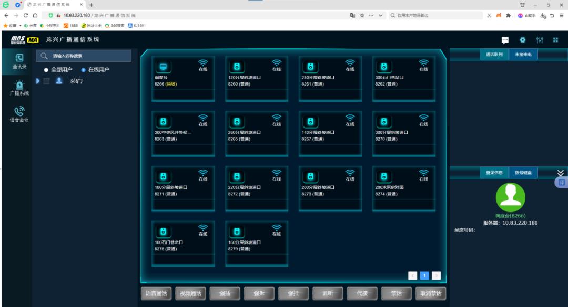The image size is (568, 307).
Task: Open the browser address bar dropdown chevron
Action: click(381, 16)
